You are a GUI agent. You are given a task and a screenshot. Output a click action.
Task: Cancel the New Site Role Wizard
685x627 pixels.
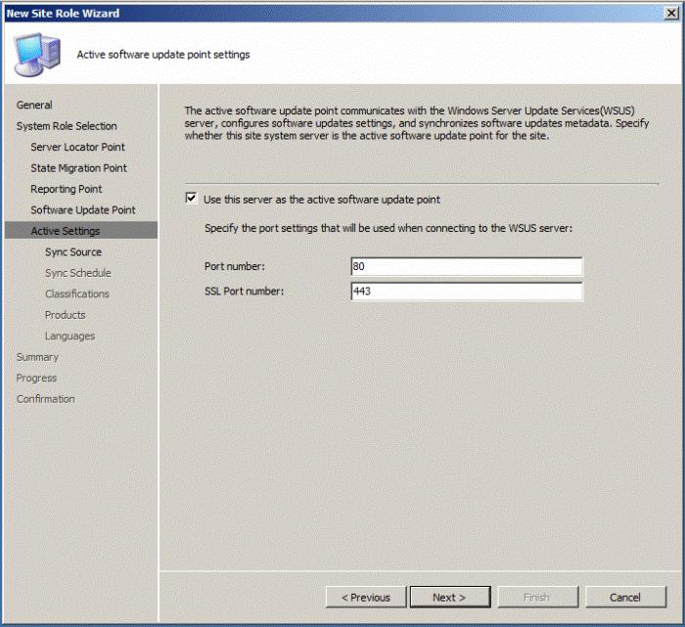point(625,597)
